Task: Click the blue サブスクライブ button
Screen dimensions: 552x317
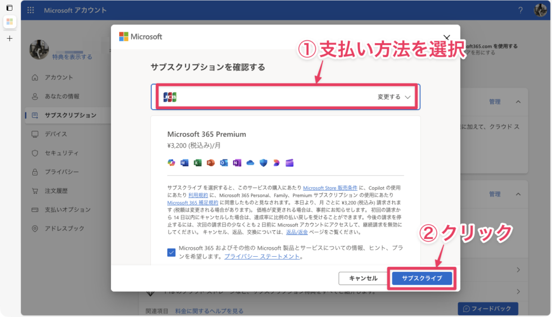Action: coord(422,278)
